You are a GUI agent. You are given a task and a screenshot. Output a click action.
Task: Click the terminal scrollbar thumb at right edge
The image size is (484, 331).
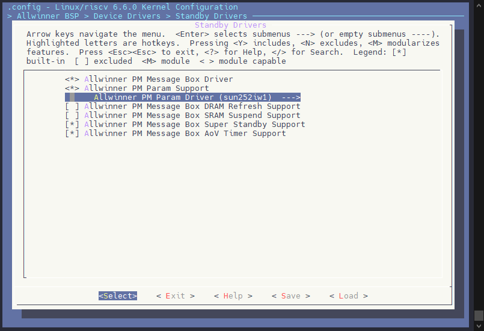coord(479,315)
